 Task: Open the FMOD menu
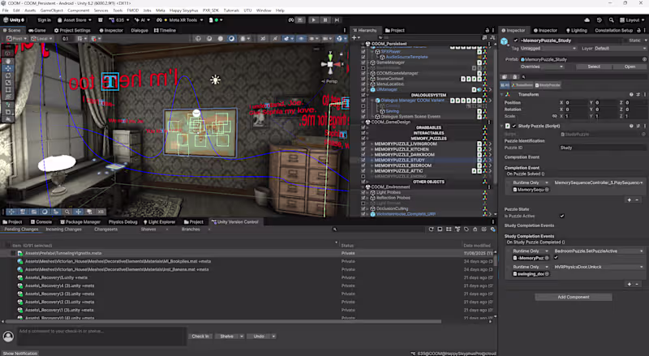point(132,11)
